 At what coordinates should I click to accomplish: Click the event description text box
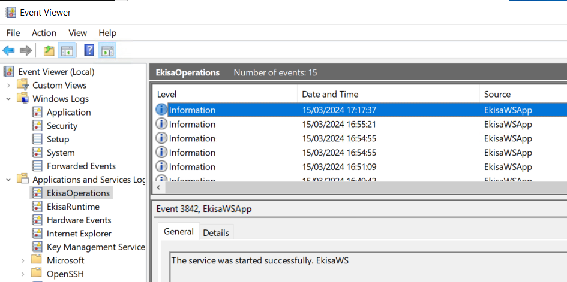(x=368, y=267)
